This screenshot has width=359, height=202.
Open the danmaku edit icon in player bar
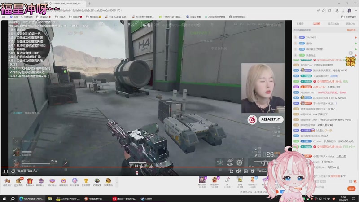(232, 171)
